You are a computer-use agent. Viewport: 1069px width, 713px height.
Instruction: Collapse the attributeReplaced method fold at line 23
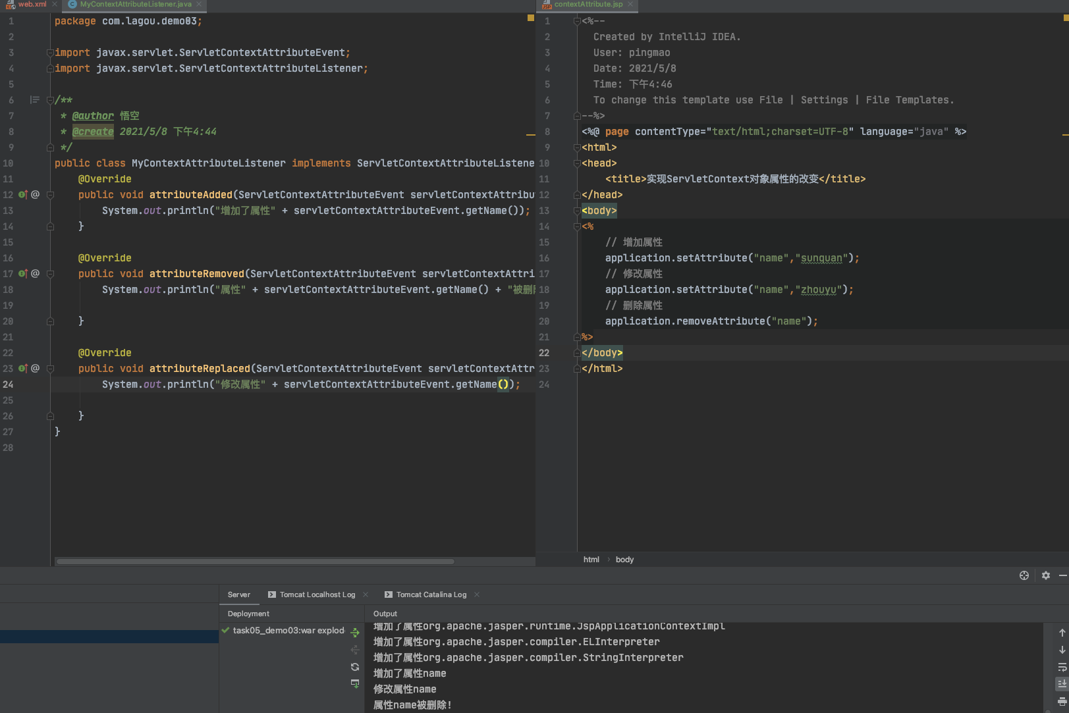tap(50, 369)
